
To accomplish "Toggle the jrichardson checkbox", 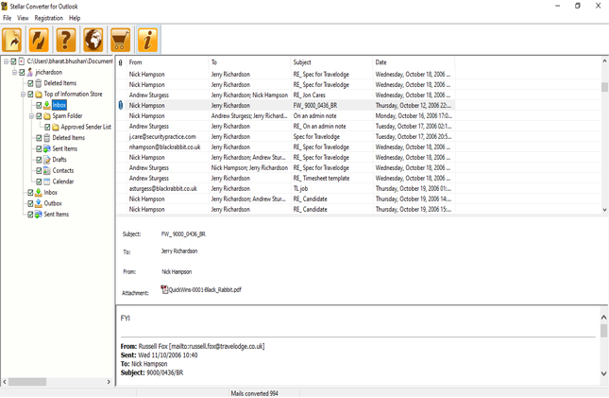I will click(x=22, y=72).
